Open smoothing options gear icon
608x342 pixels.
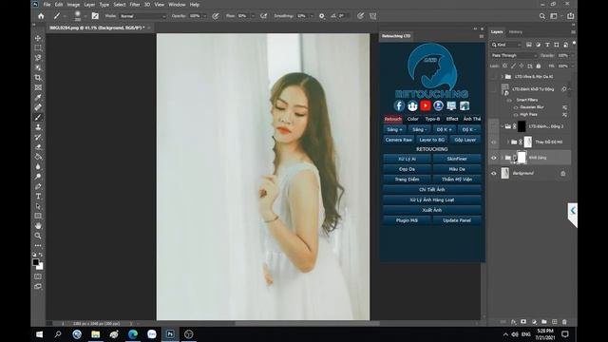pos(321,16)
